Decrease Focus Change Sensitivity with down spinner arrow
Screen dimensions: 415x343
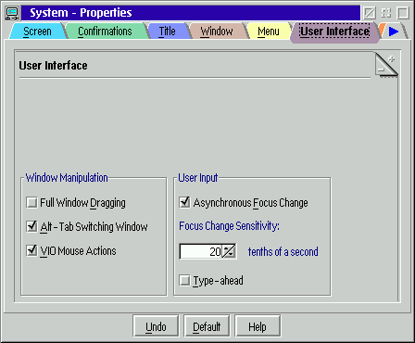point(232,254)
